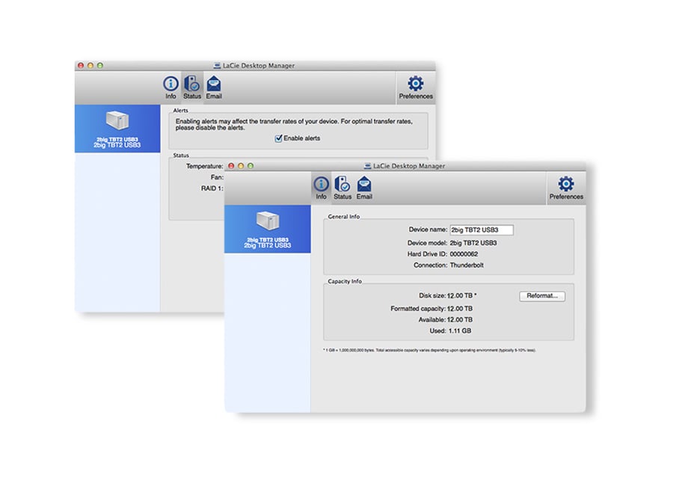Open the Email icon in the back window

click(x=214, y=87)
